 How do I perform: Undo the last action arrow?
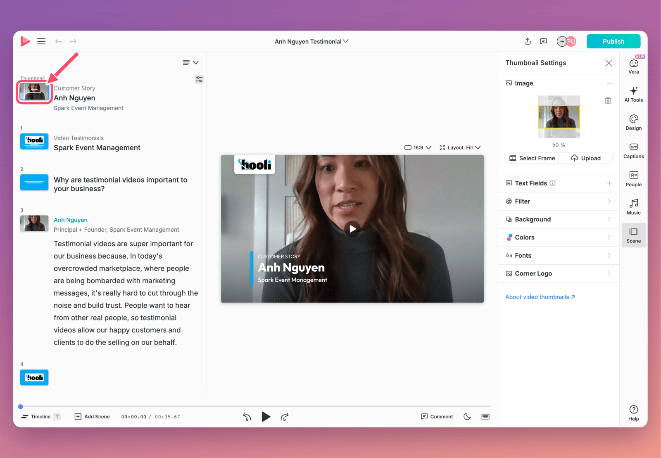(59, 41)
